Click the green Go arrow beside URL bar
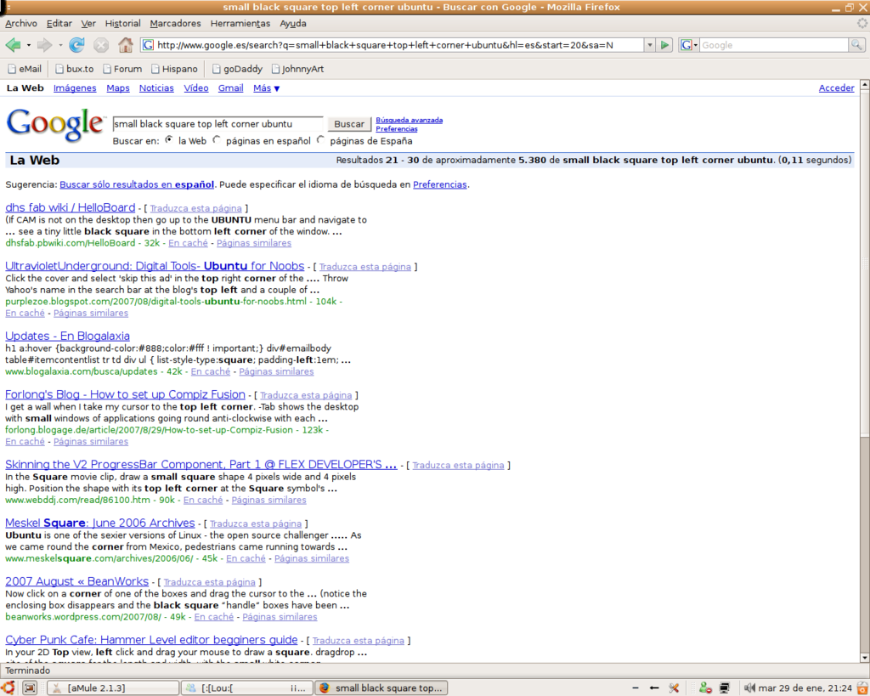Image resolution: width=870 pixels, height=696 pixels. [x=665, y=45]
